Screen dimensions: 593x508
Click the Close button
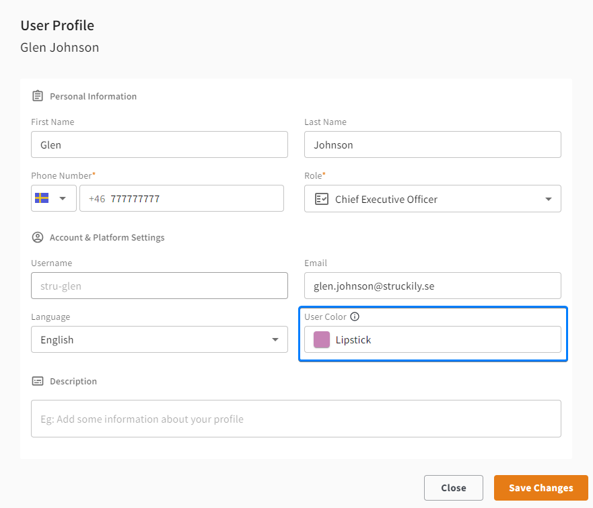tap(454, 488)
